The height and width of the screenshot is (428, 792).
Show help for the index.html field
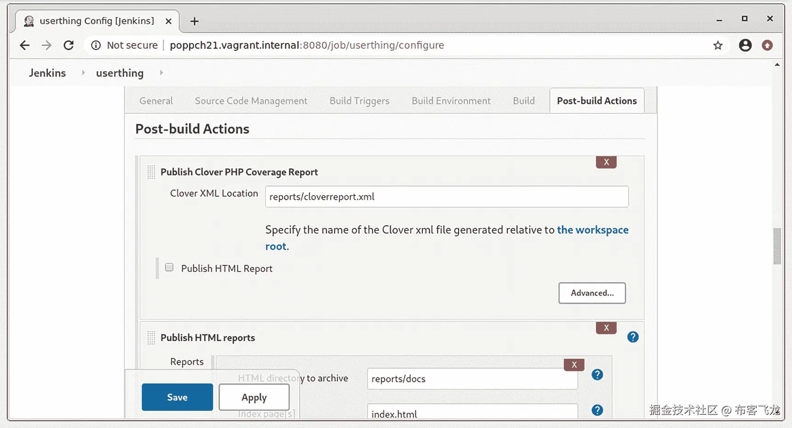click(597, 410)
